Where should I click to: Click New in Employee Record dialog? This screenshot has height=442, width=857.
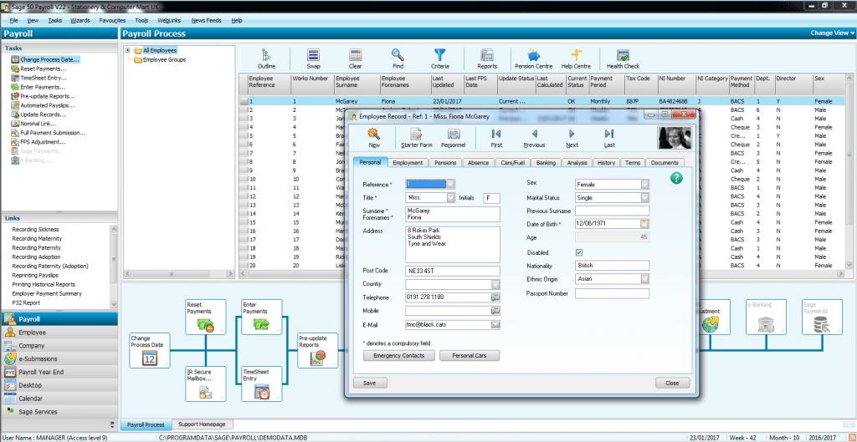pyautogui.click(x=374, y=138)
